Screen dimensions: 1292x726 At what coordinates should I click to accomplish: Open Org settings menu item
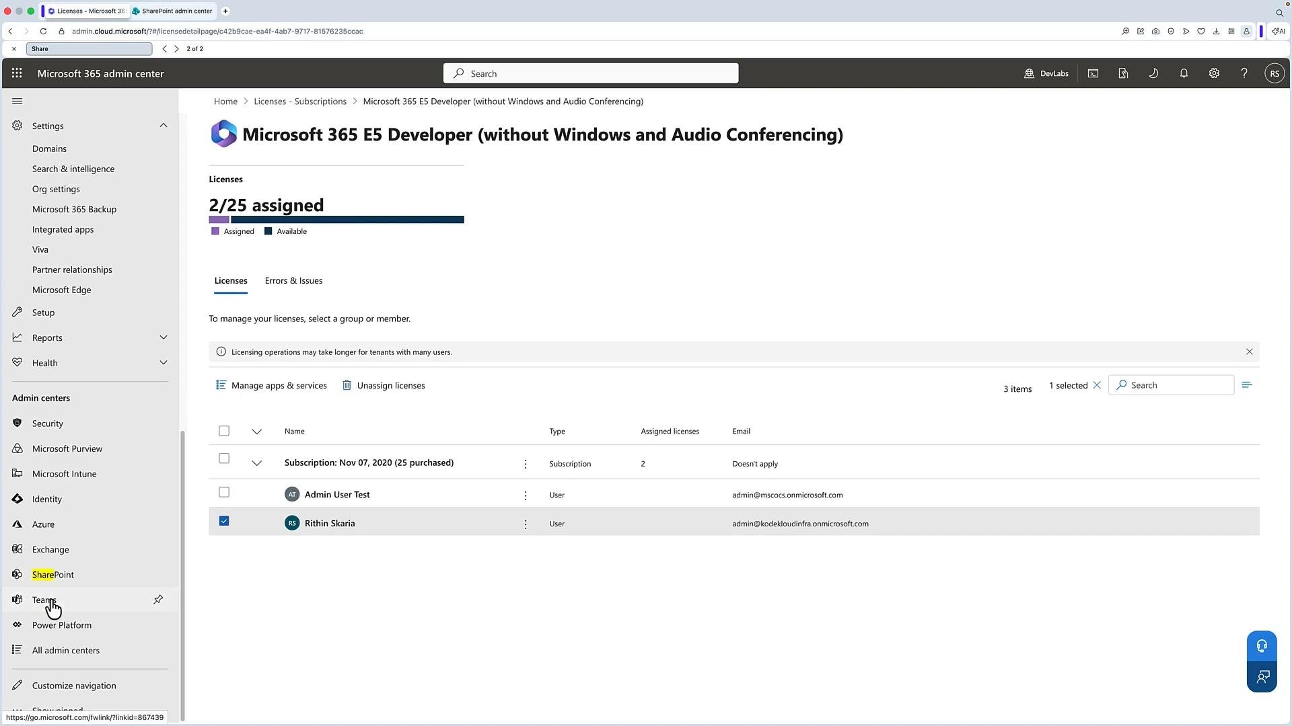(x=56, y=189)
